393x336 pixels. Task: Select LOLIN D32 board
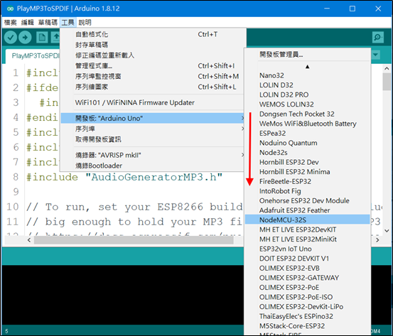[x=308, y=85]
